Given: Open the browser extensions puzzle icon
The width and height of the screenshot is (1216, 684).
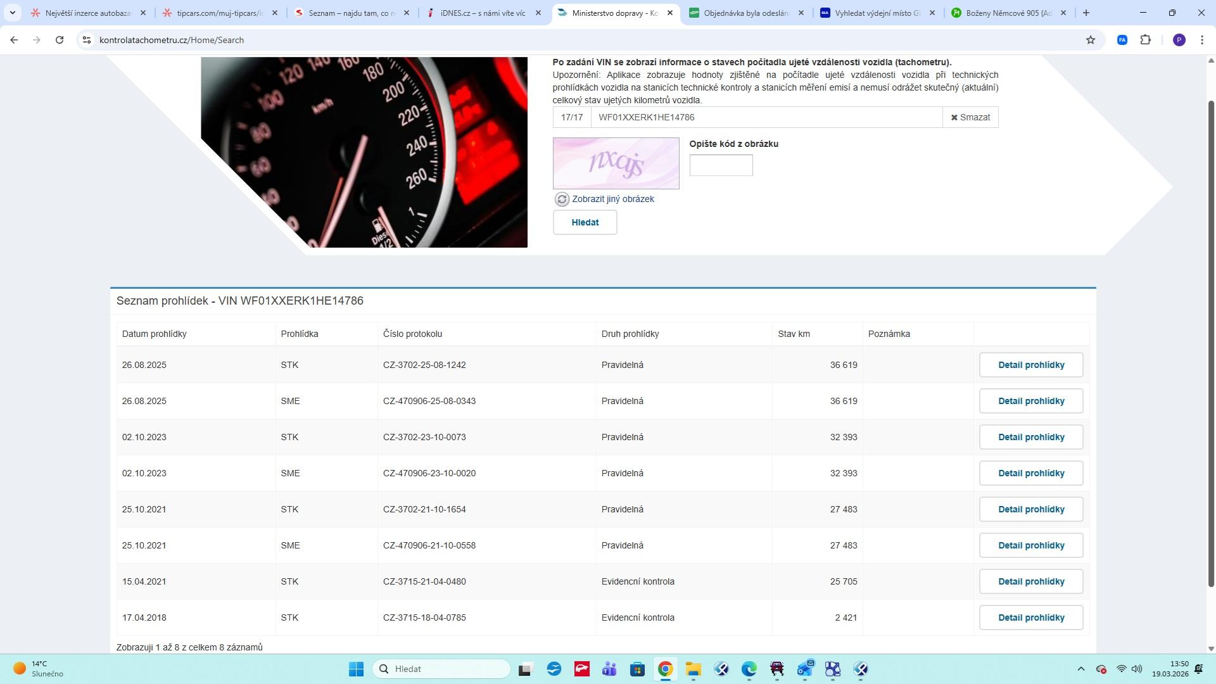Looking at the screenshot, I should click(x=1145, y=40).
